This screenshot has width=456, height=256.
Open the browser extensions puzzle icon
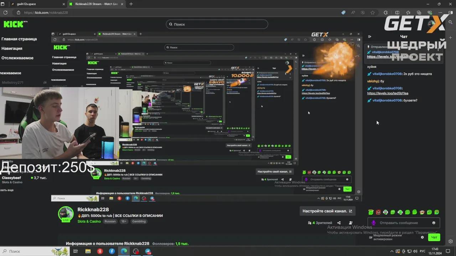(x=386, y=12)
